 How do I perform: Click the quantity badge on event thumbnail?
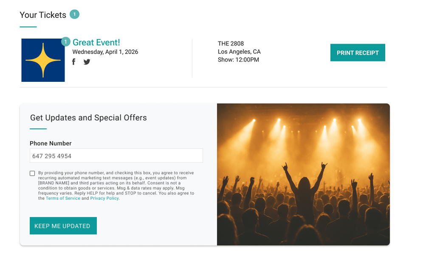pyautogui.click(x=65, y=42)
